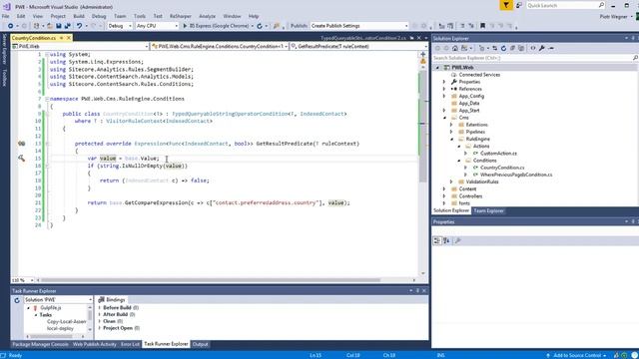Click Property Pages wrench in Properties panel

click(x=457, y=241)
